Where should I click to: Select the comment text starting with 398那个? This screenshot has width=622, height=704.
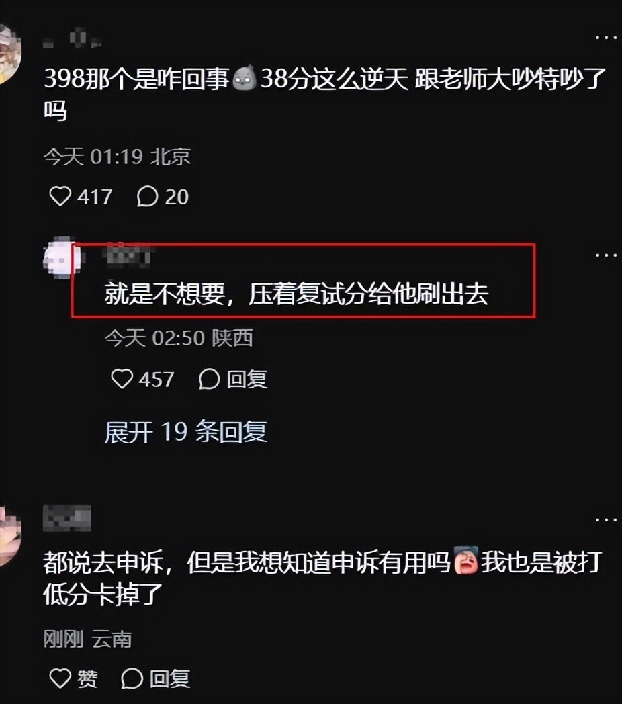[325, 95]
